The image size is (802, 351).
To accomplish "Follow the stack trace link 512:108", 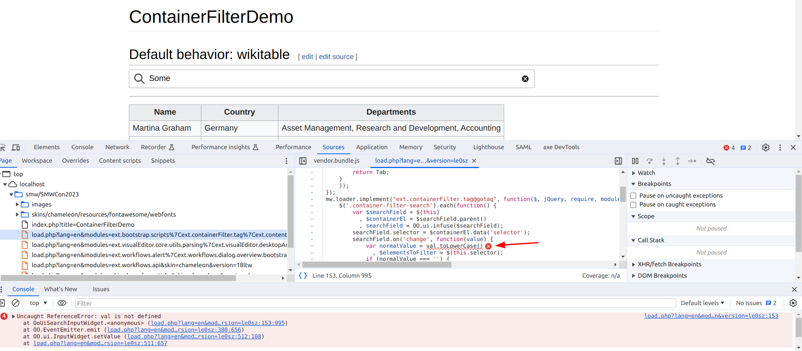I will pos(194,336).
